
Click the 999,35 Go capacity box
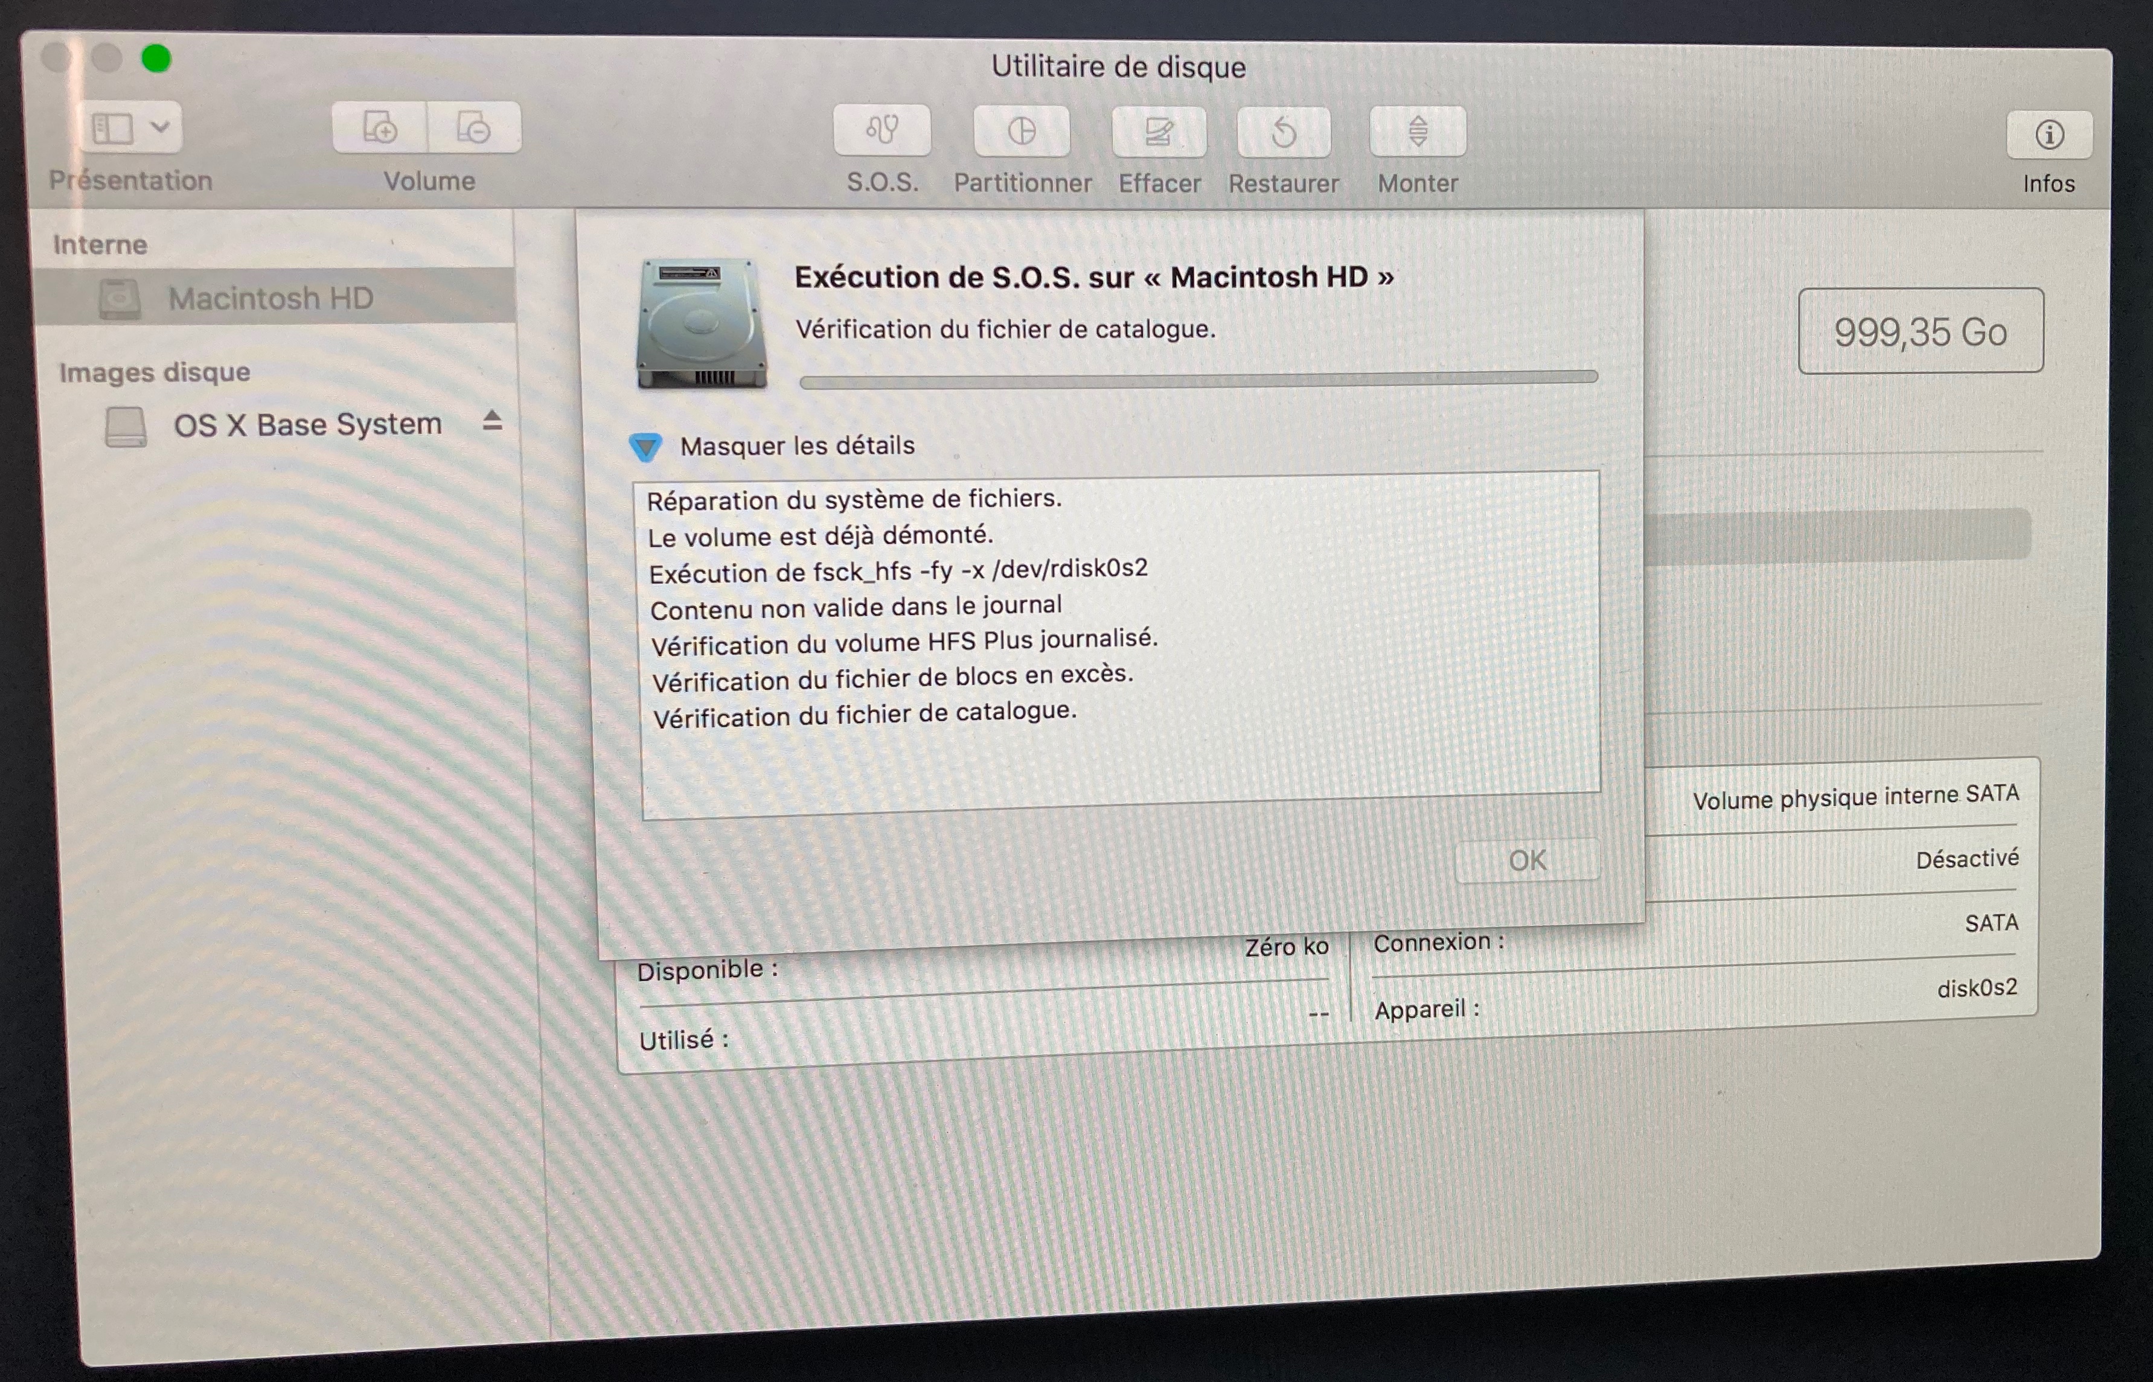(1921, 331)
